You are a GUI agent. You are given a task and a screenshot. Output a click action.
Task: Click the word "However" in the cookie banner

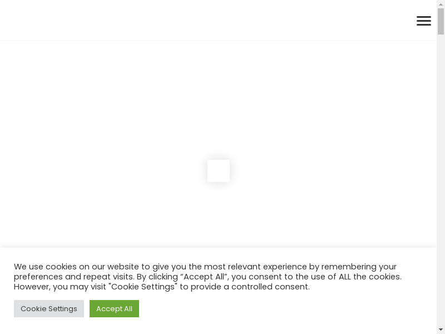[32, 287]
